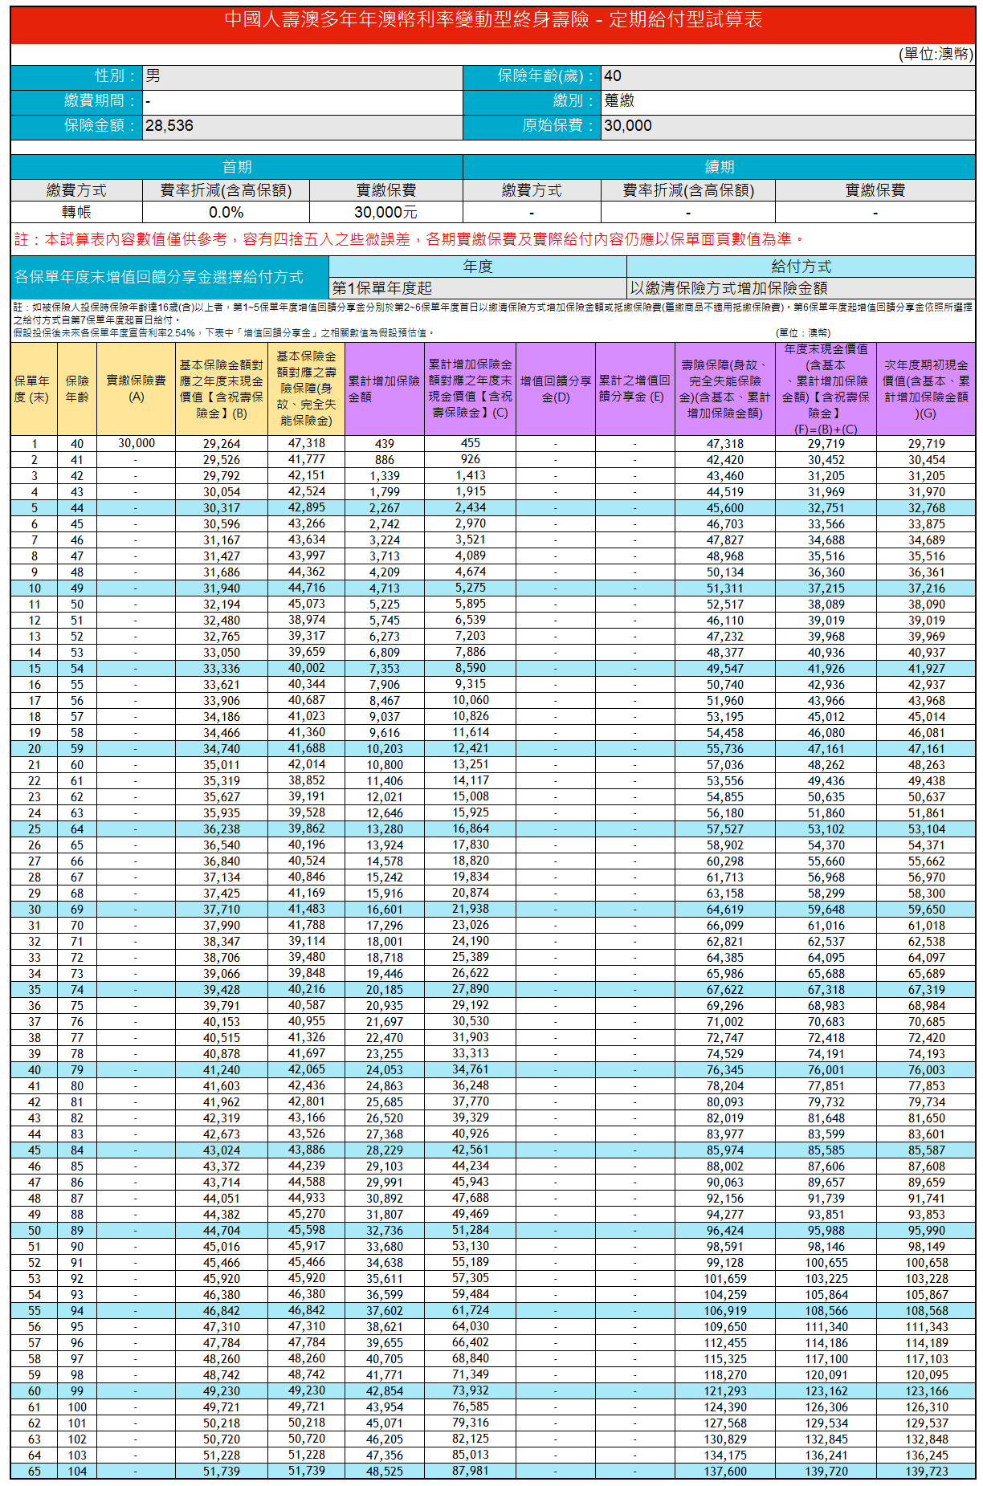Select the 性別 value '男'
Image resolution: width=983 pixels, height=1486 pixels.
(303, 77)
